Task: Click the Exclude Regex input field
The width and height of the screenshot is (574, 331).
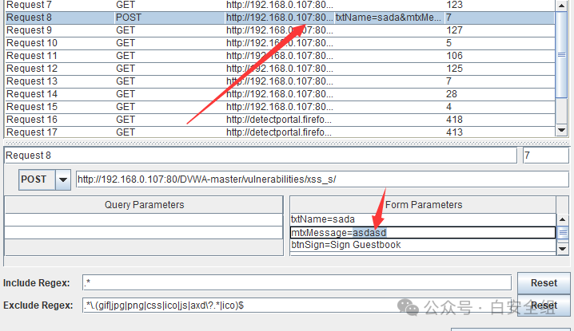Action: [297, 305]
